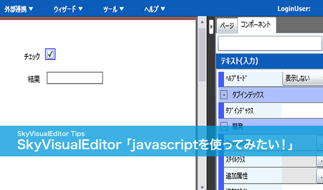This screenshot has width=323, height=190.
Task: Click scrollbar up arrow of canvas
Action: tap(202, 22)
